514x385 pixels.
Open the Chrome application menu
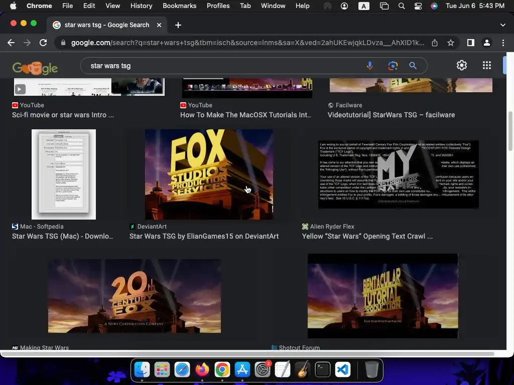(39, 6)
